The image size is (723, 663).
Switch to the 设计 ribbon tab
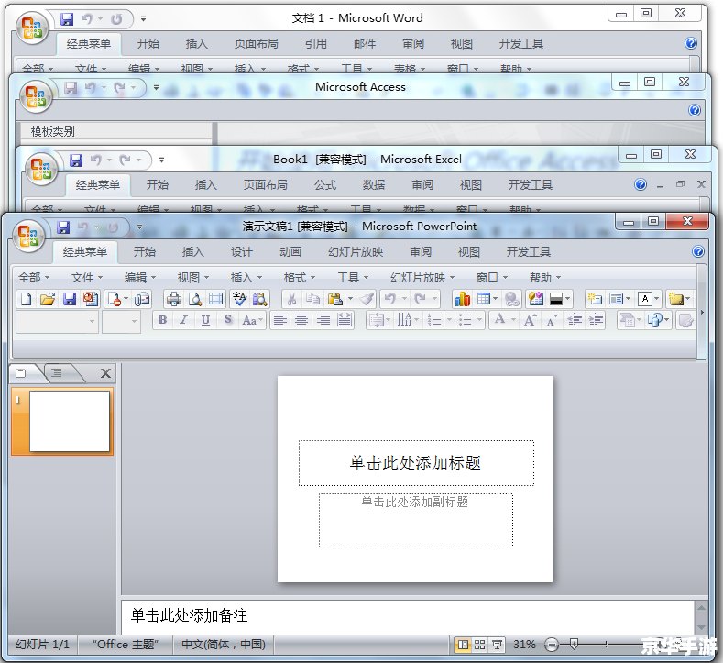pyautogui.click(x=242, y=252)
